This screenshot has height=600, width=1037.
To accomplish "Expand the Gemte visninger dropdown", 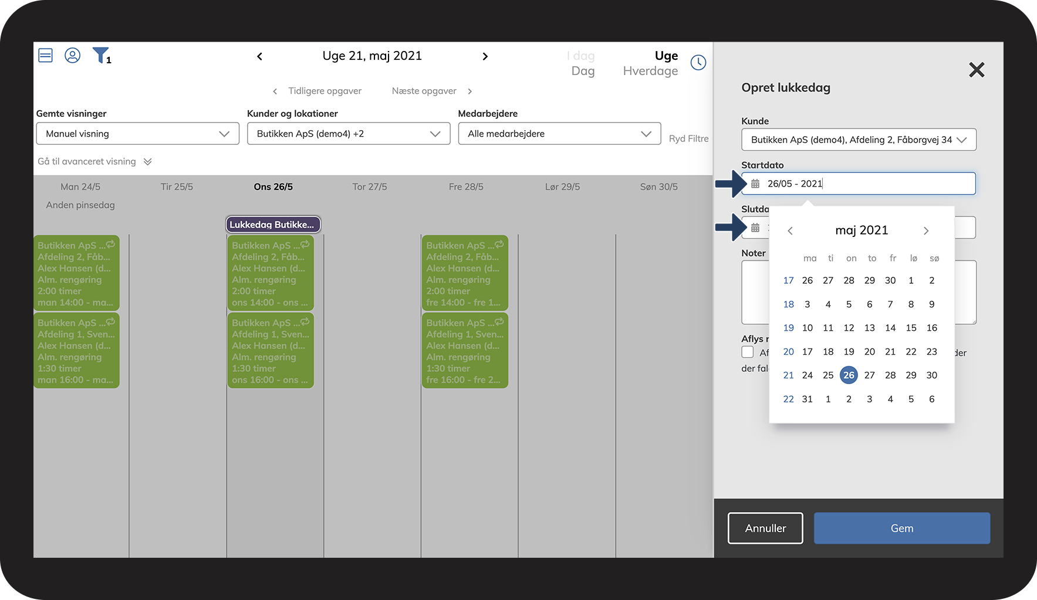I will [138, 134].
